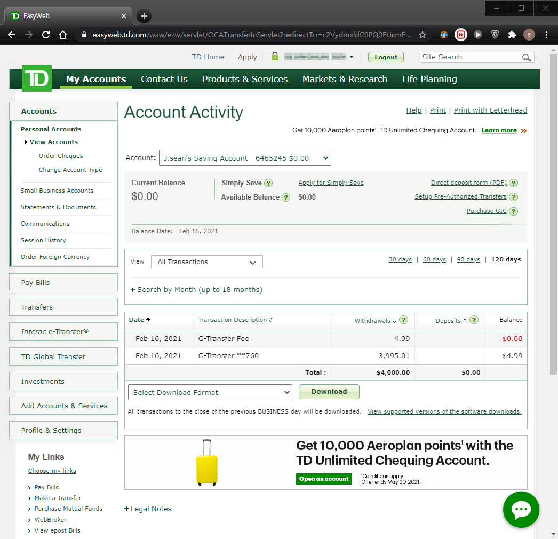
Task: Open Chrome three-dot menu
Action: pyautogui.click(x=547, y=35)
